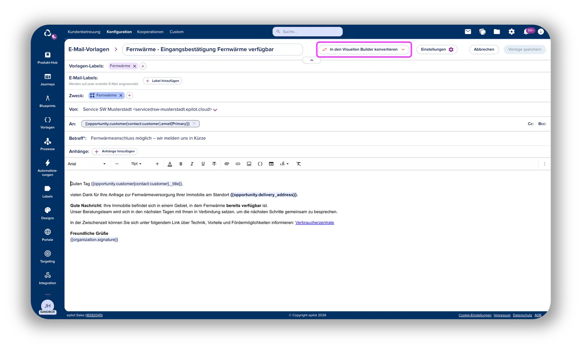Show the Cc field
Image resolution: width=581 pixels, height=349 pixels.
531,124
